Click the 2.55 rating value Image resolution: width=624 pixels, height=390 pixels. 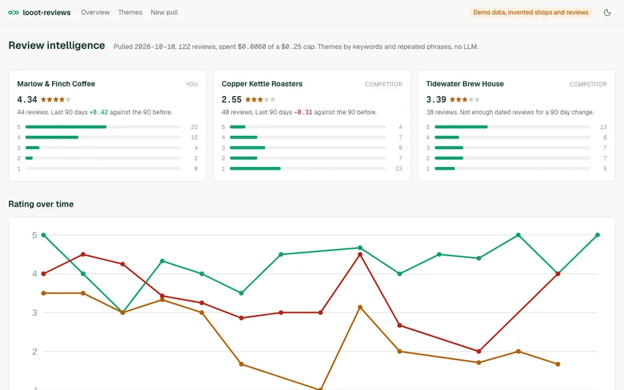click(x=231, y=99)
